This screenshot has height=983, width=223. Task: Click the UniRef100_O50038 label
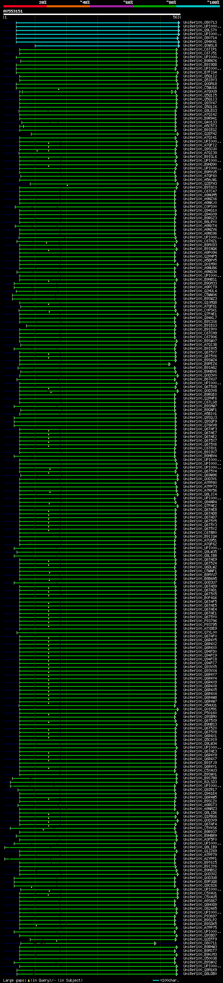[x=200, y=958]
